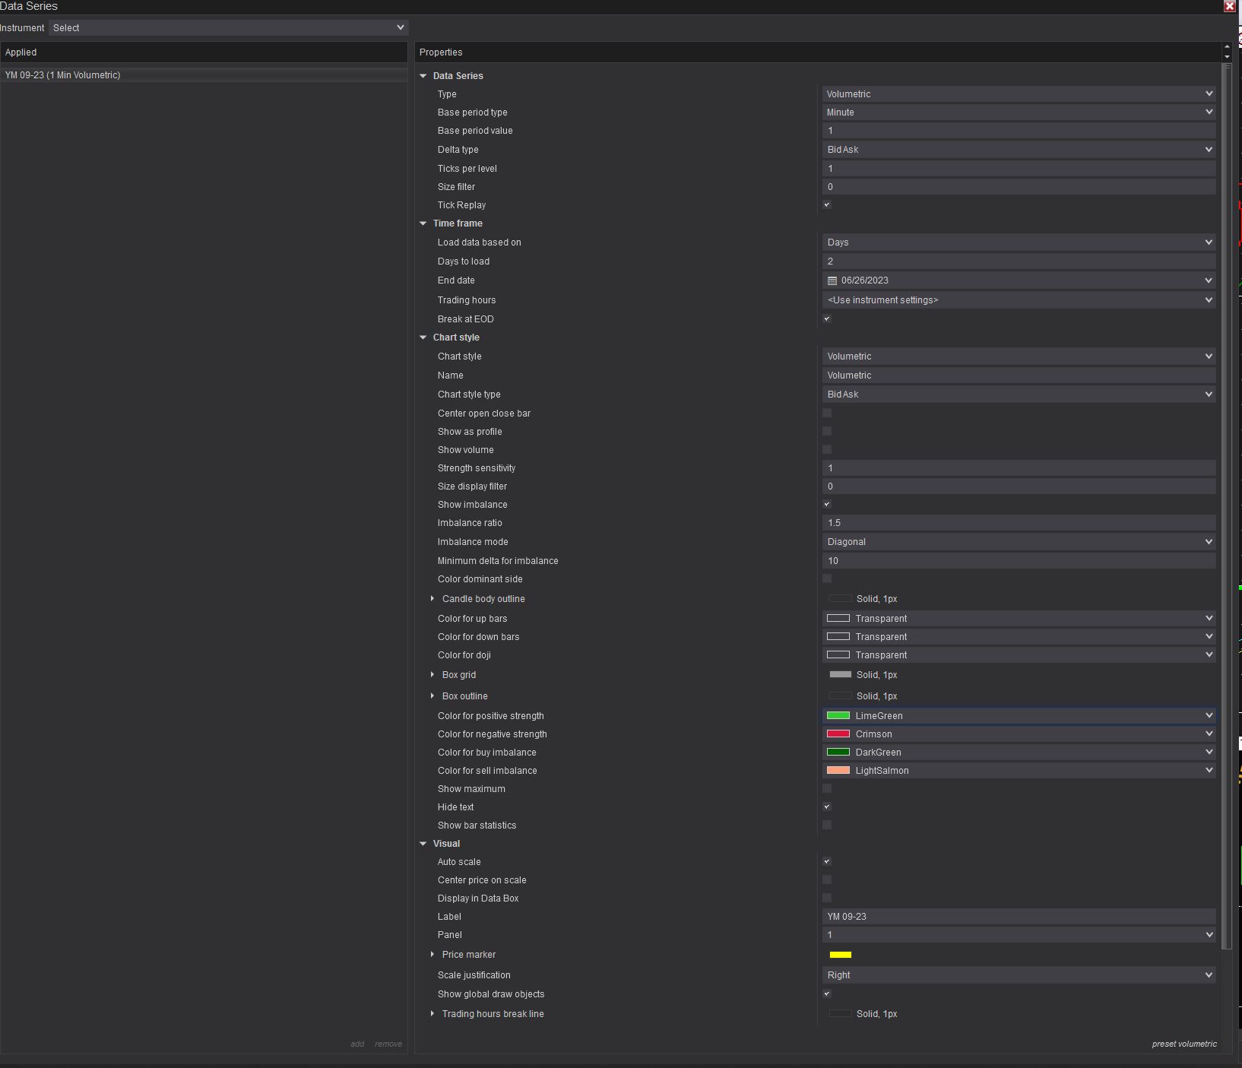Enable Display in Data Box checkbox
Screen dimensions: 1242x1068
[x=827, y=898]
